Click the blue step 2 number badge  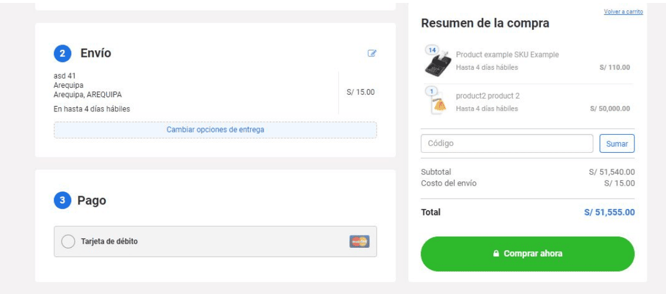click(62, 54)
